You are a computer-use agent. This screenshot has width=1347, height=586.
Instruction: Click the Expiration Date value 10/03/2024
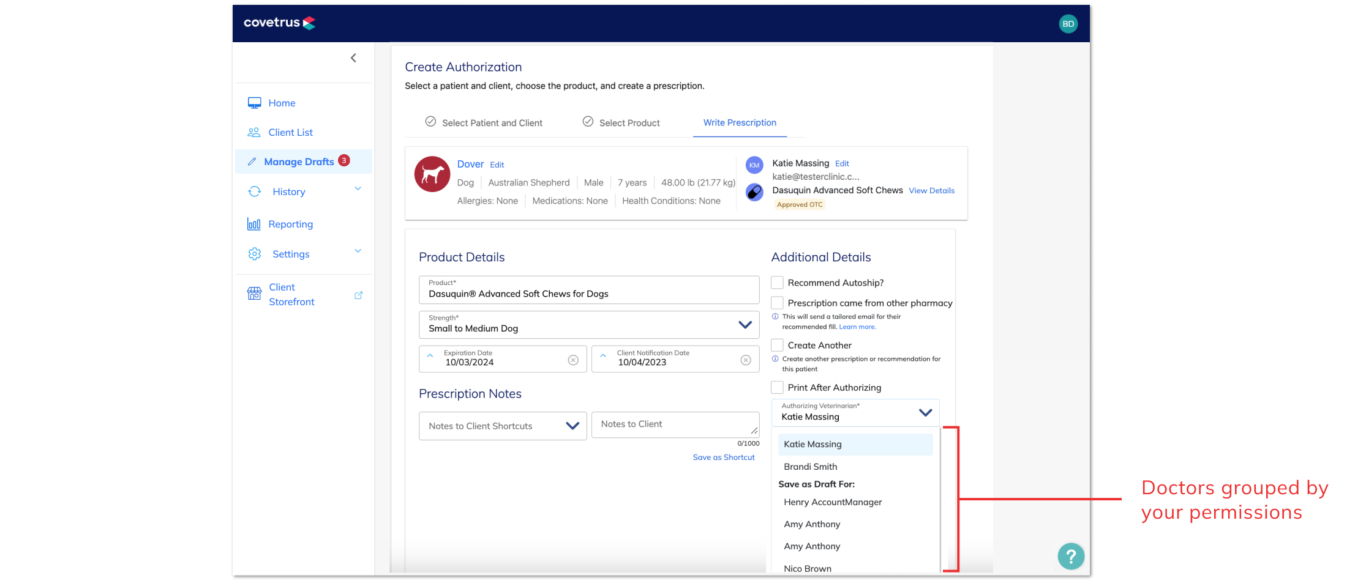coord(469,363)
